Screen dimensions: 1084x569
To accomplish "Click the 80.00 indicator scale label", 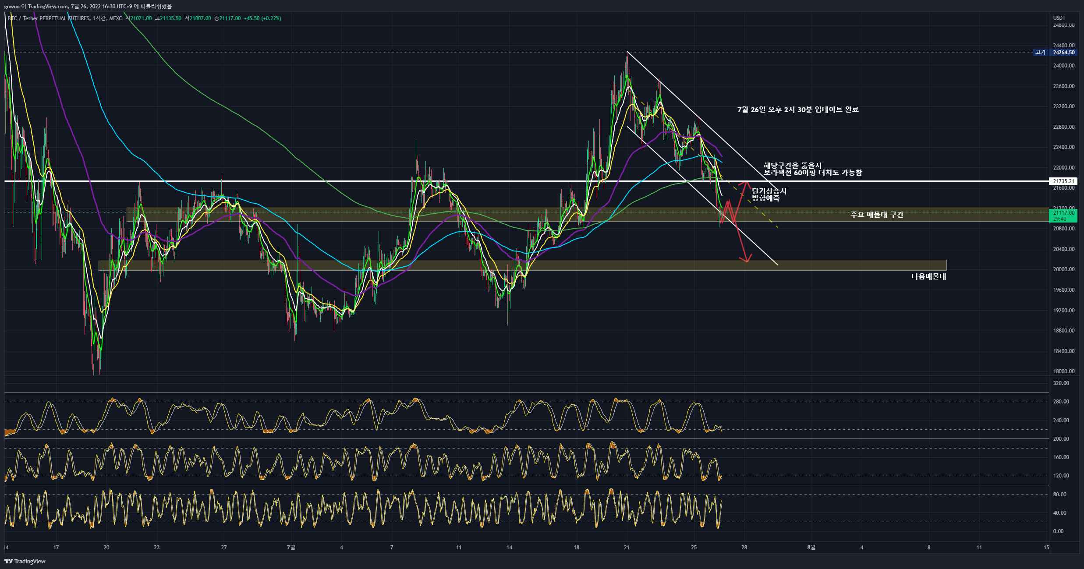I will 1059,495.
